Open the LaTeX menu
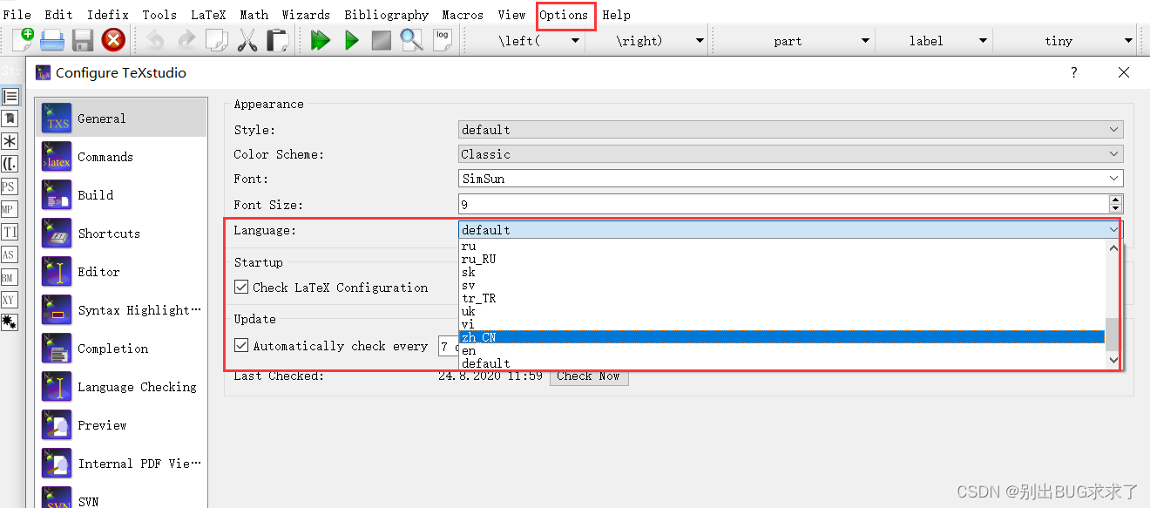Image resolution: width=1150 pixels, height=508 pixels. (x=208, y=15)
